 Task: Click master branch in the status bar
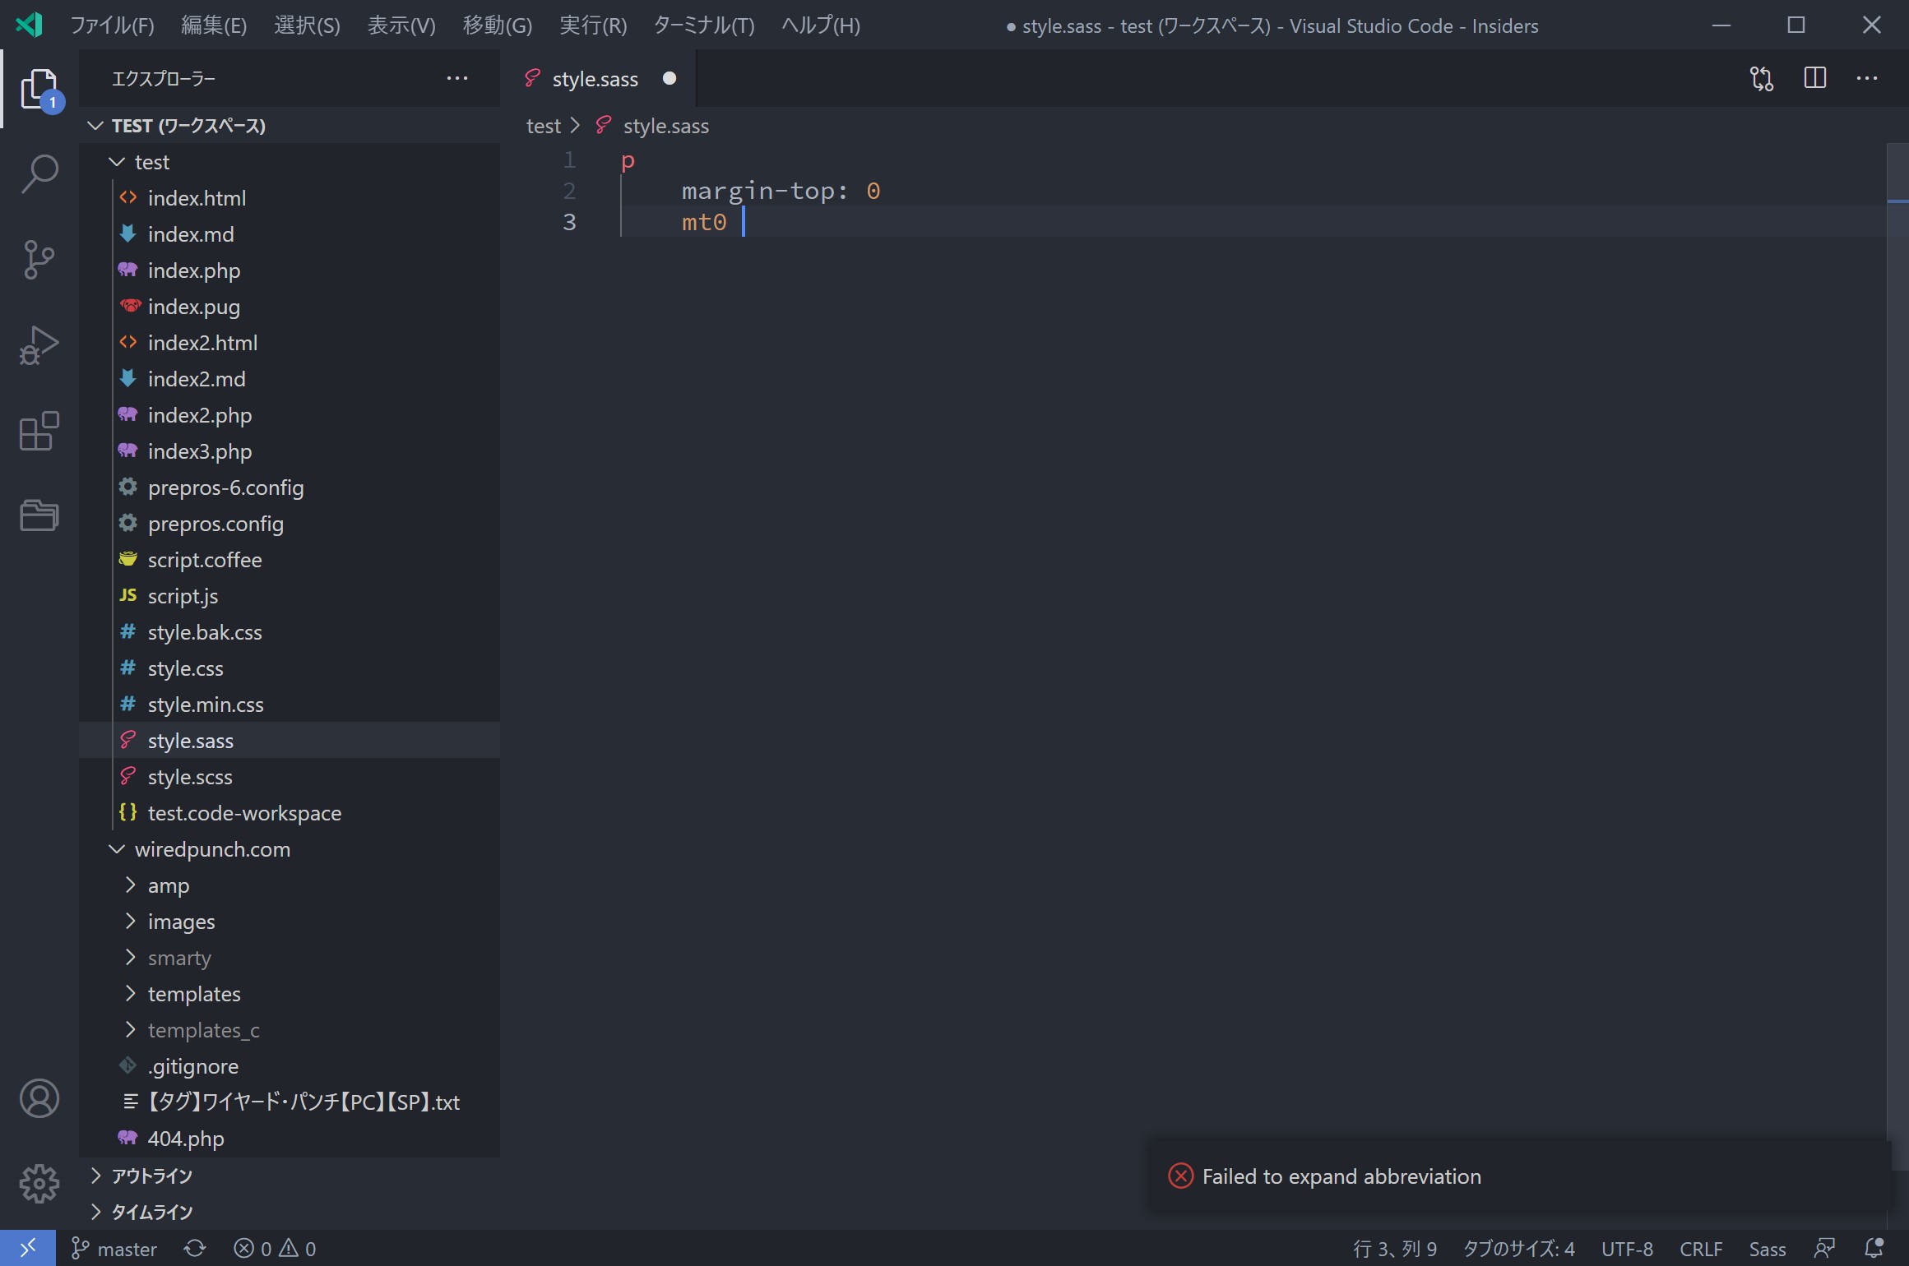(x=113, y=1247)
